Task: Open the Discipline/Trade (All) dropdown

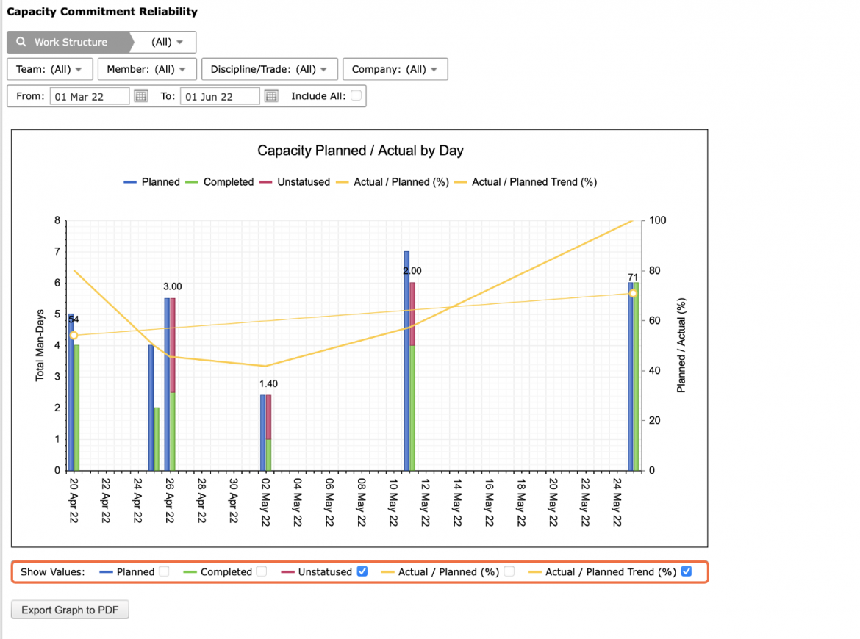Action: coord(269,69)
